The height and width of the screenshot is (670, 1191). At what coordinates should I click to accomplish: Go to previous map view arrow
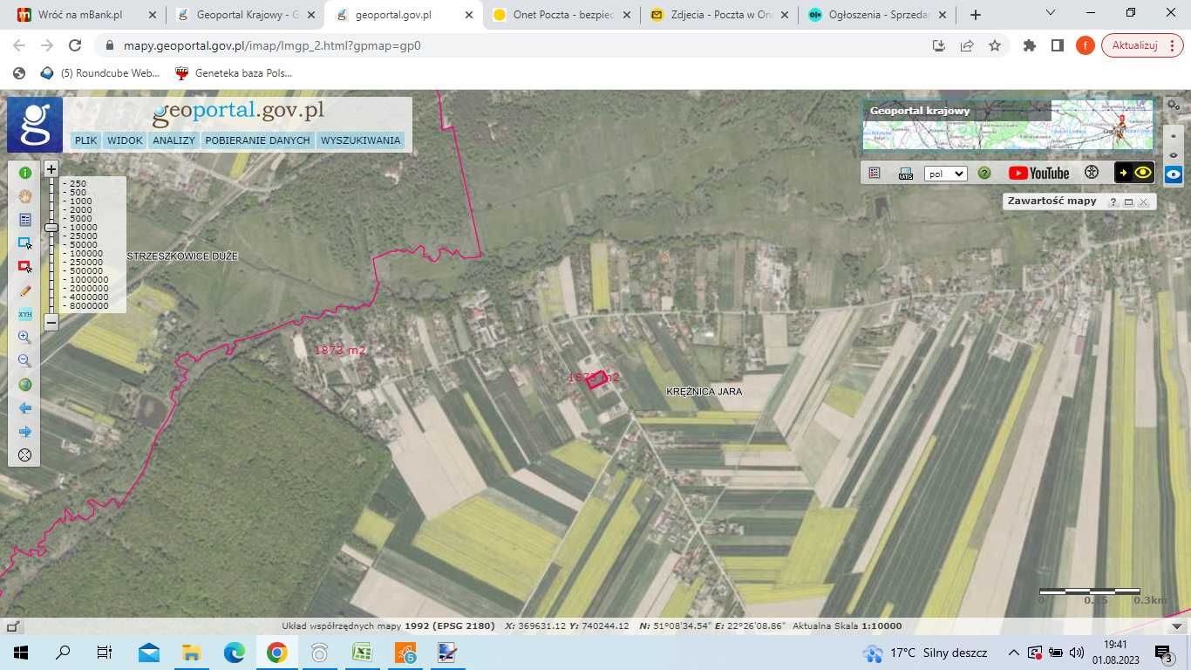[24, 408]
